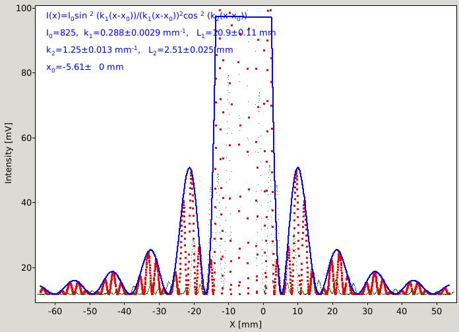Click the small blue peak near x=-54
This screenshot has width=459, height=332.
coord(75,281)
